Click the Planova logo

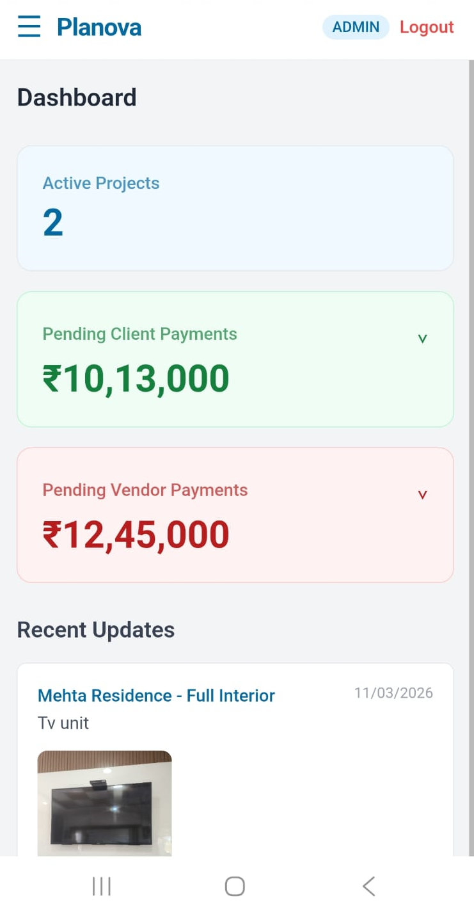[99, 28]
